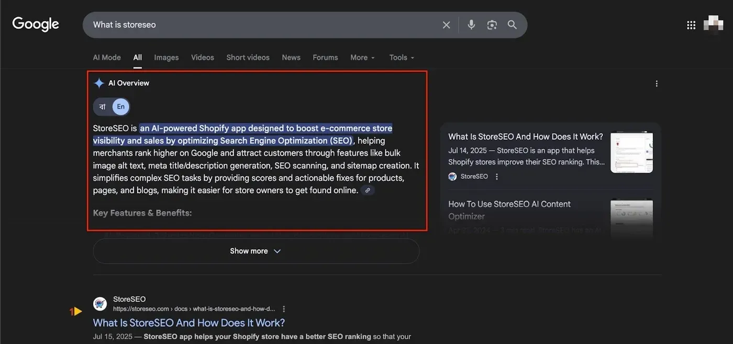Open the News tab
Viewport: 733px width, 344px height.
(291, 58)
